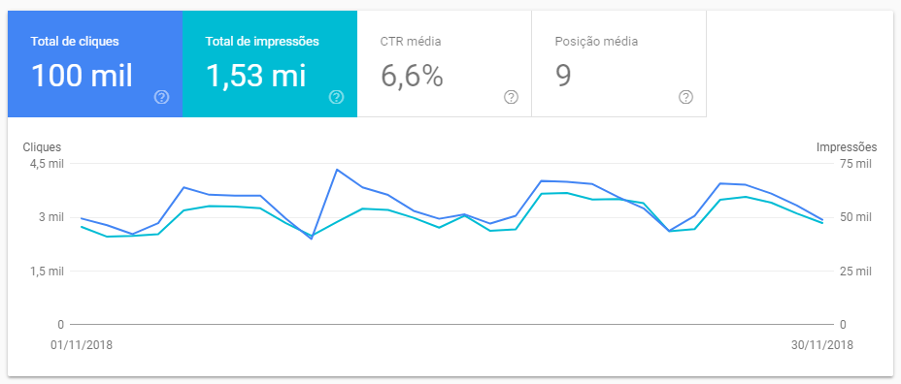Click the 30/11/2018 end date label

(x=822, y=345)
